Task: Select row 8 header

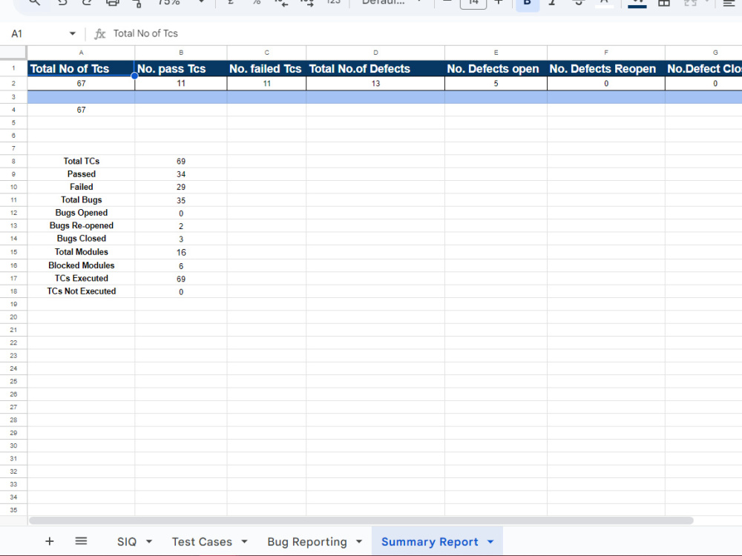Action: point(13,161)
